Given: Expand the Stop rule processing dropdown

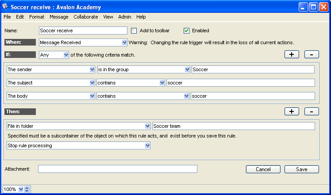Looking at the screenshot, I should (x=147, y=145).
